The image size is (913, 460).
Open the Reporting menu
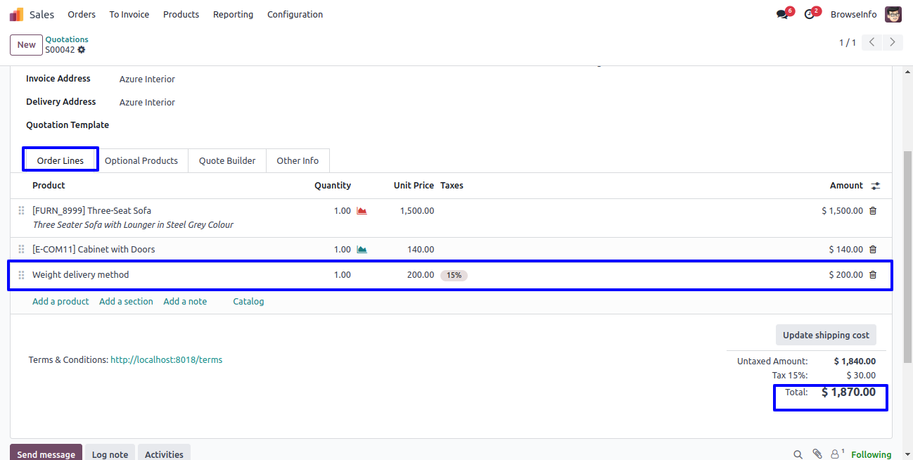point(233,15)
